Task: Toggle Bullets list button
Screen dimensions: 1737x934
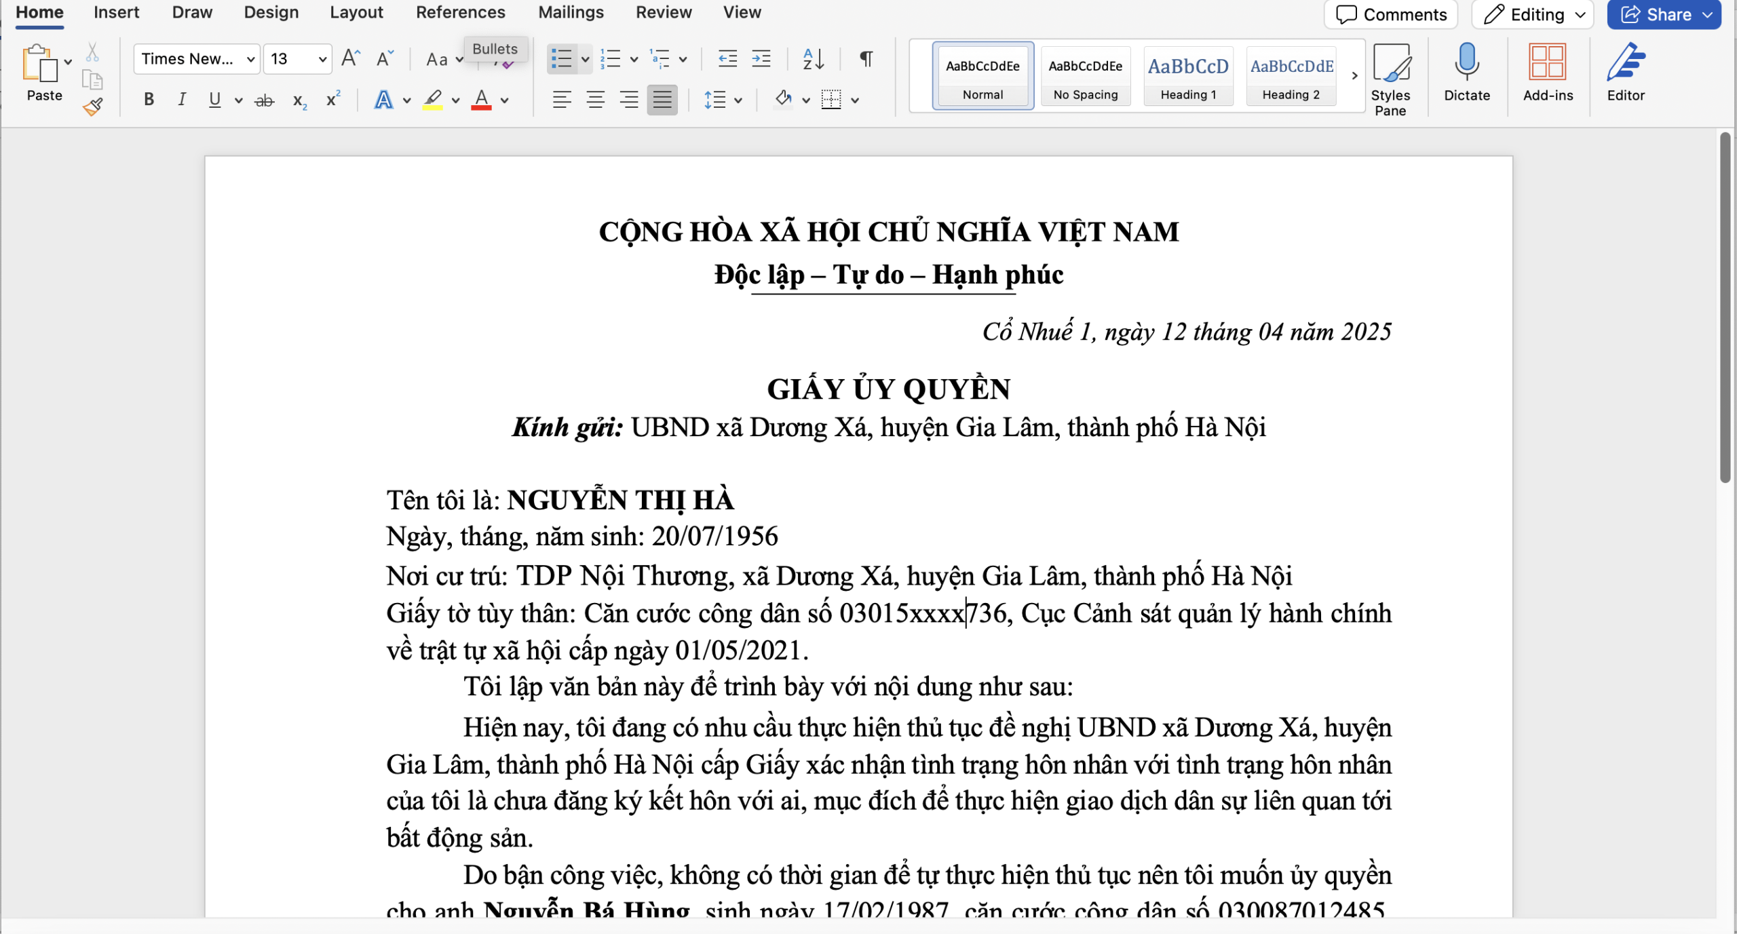Action: click(562, 59)
